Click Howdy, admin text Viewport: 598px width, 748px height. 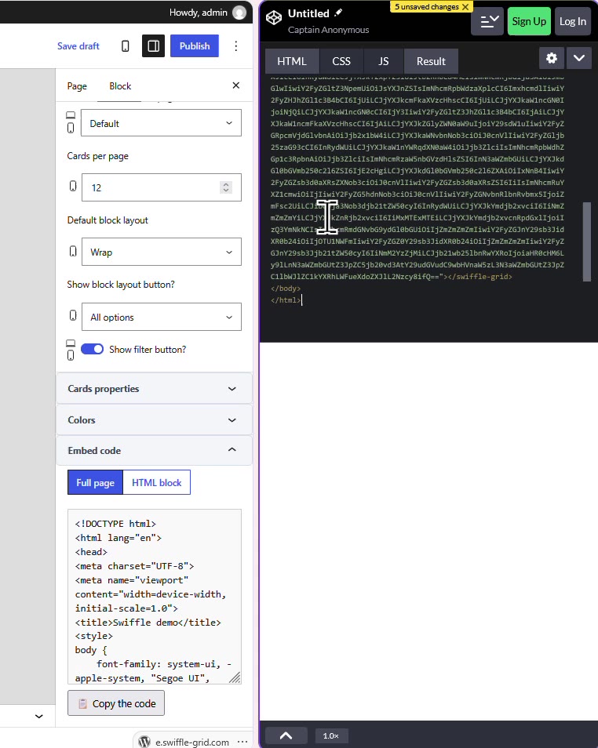coord(199,13)
